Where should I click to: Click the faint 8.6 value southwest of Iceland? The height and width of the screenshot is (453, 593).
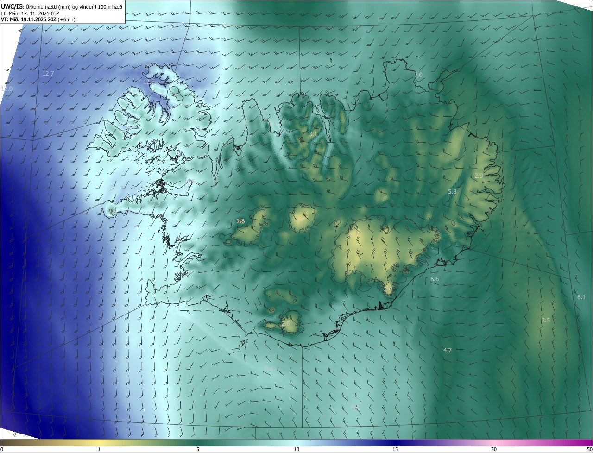[269, 369]
